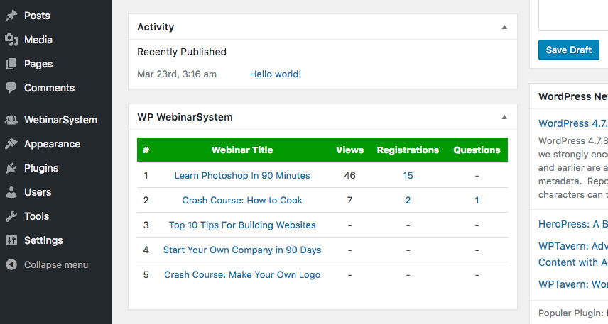Click the Posts pushpin icon

click(x=11, y=16)
